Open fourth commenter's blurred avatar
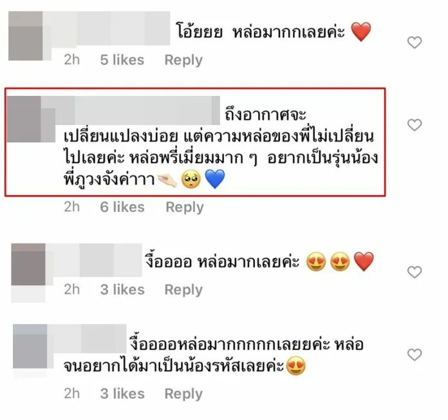Screen dimensions: 448x420 click(x=30, y=346)
